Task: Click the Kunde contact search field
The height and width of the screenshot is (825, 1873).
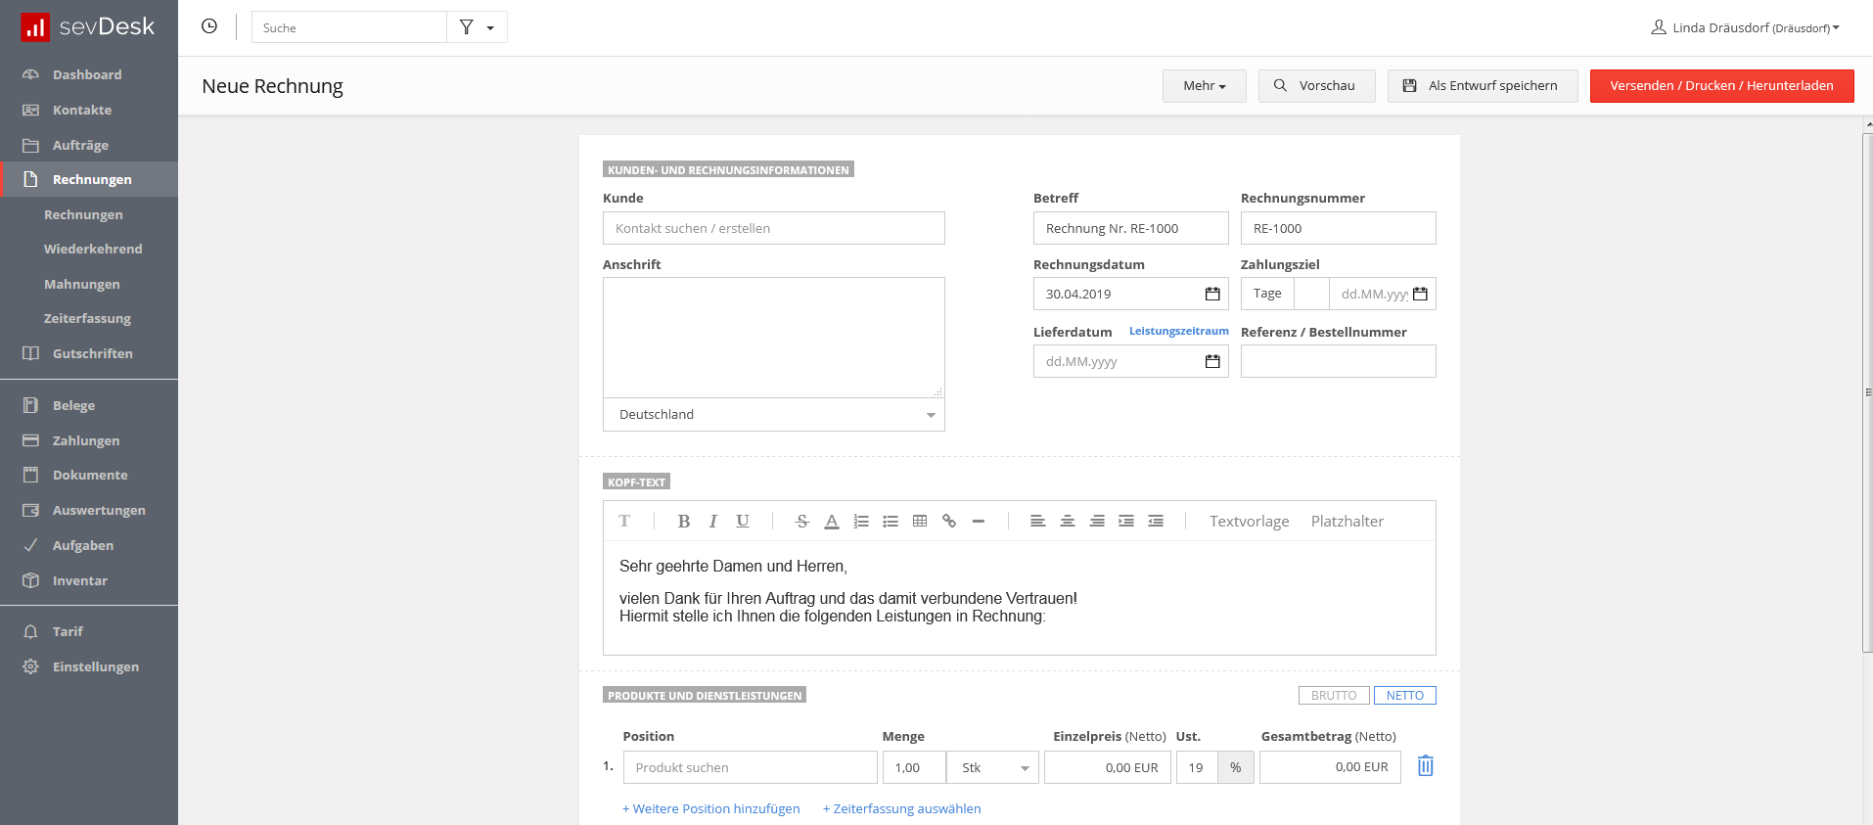Action: click(773, 228)
